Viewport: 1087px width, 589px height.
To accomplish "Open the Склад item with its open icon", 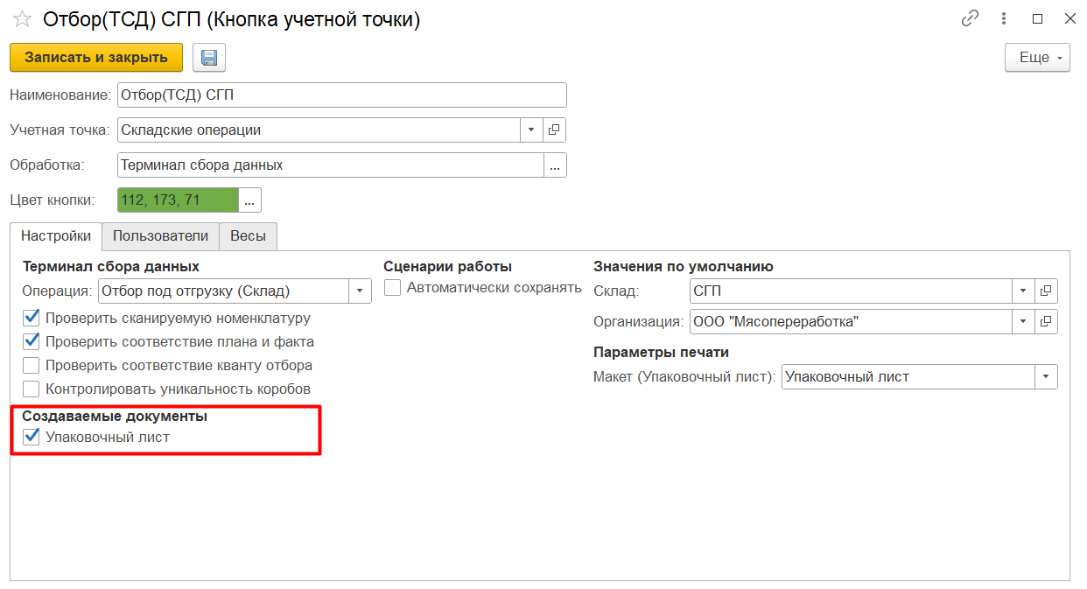I will tap(1046, 291).
